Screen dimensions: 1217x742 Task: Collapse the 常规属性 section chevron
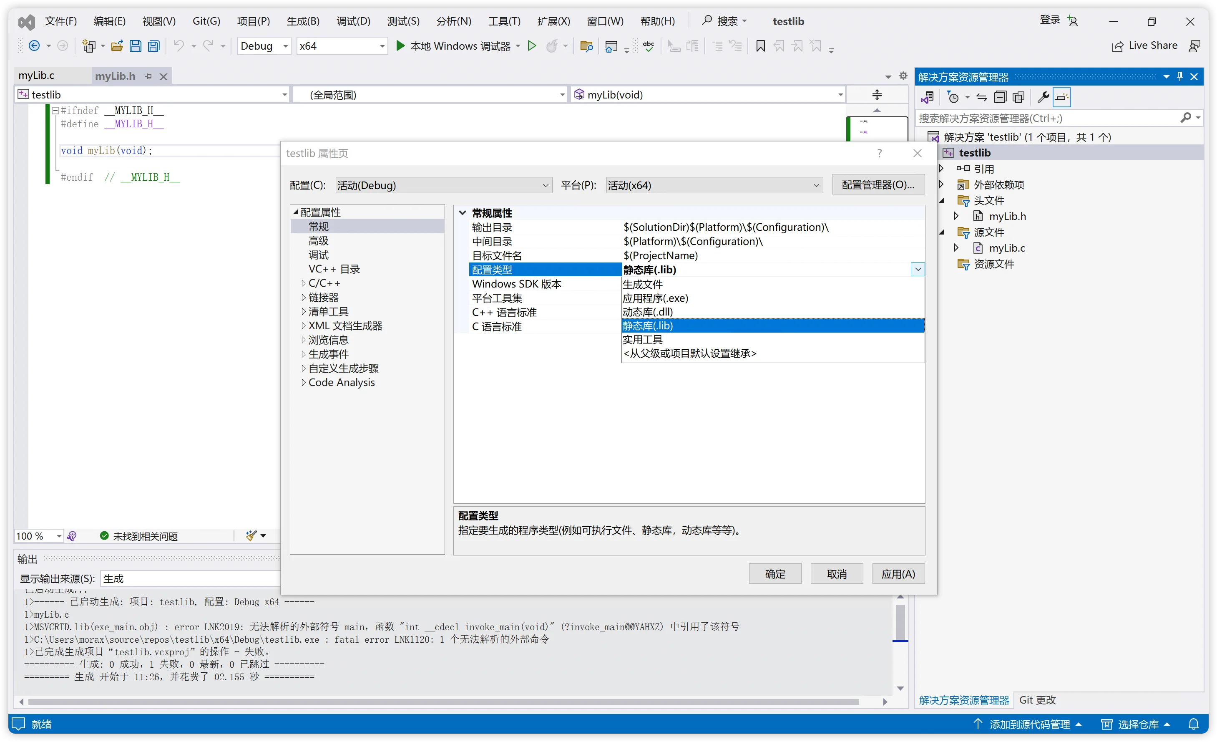tap(462, 212)
